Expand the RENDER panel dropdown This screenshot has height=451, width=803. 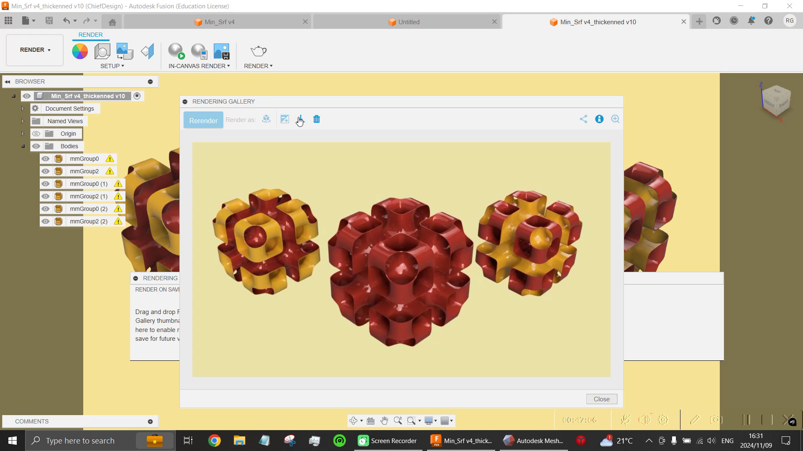click(258, 66)
